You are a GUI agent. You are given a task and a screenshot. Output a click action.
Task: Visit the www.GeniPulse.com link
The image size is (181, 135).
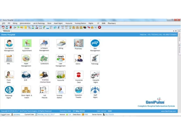[168, 111]
